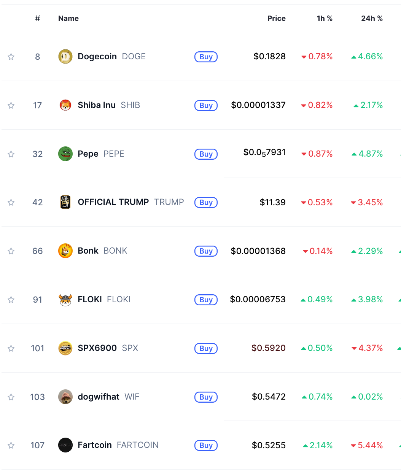Screen dimensions: 401x473
Task: Click the Shiba Inu coin icon
Action: (65, 105)
